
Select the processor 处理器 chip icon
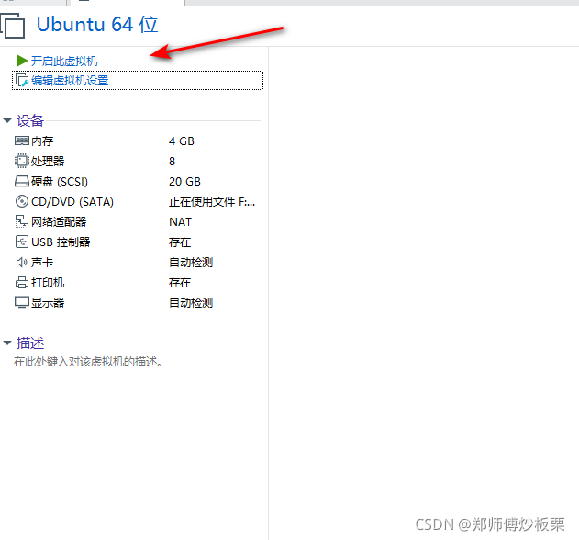point(22,161)
